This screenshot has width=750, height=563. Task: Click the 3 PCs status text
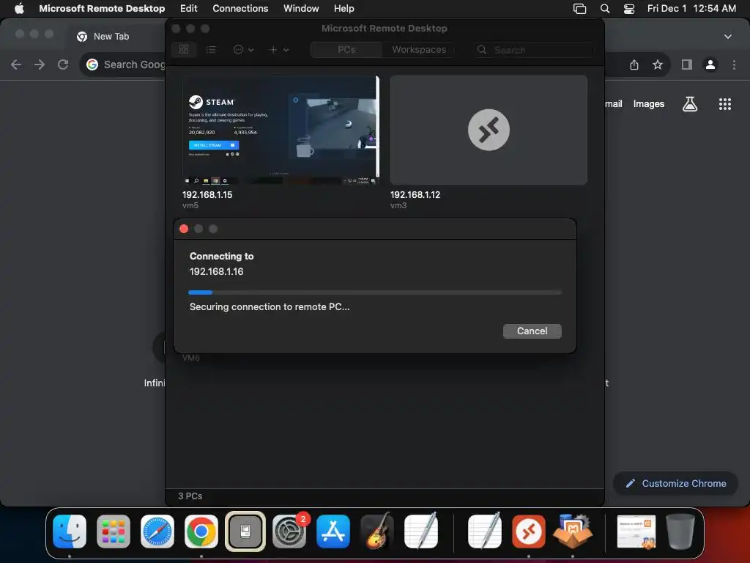click(x=190, y=496)
